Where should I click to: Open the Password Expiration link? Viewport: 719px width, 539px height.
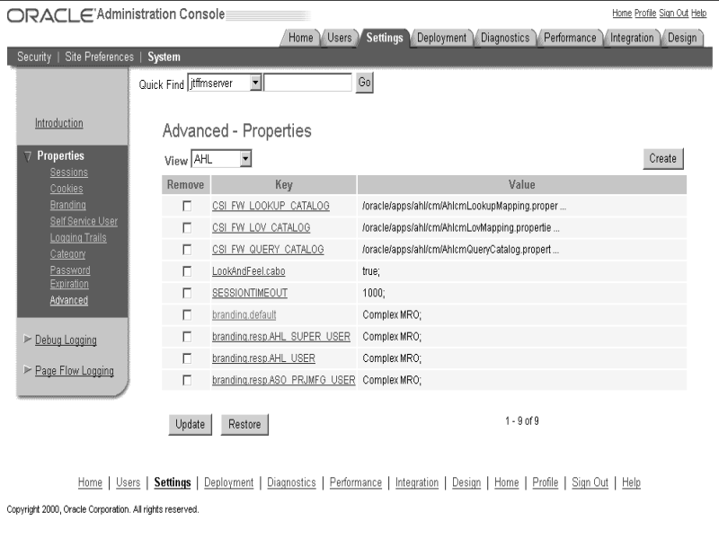(70, 277)
